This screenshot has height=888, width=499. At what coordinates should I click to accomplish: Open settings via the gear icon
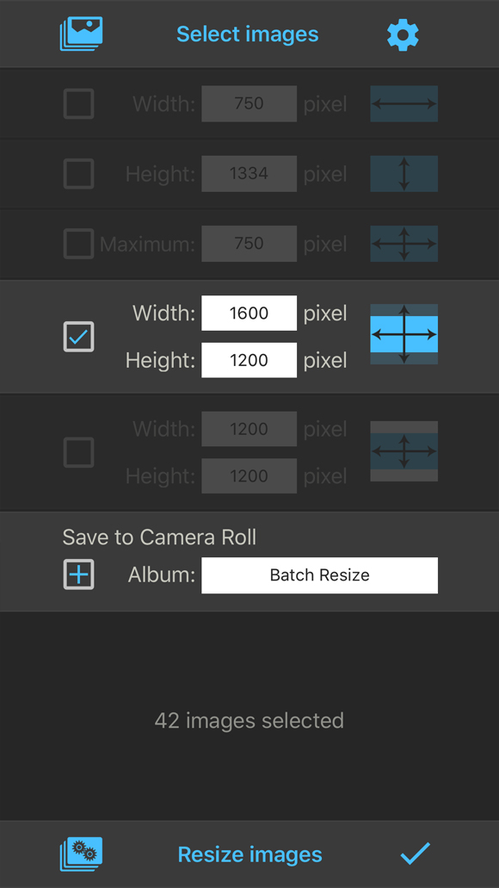click(x=403, y=34)
